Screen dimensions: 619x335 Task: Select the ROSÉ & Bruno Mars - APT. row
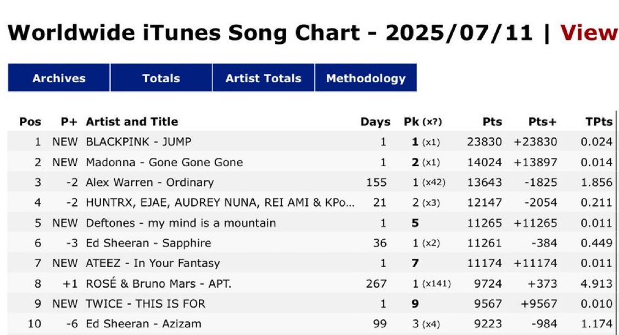pyautogui.click(x=311, y=283)
